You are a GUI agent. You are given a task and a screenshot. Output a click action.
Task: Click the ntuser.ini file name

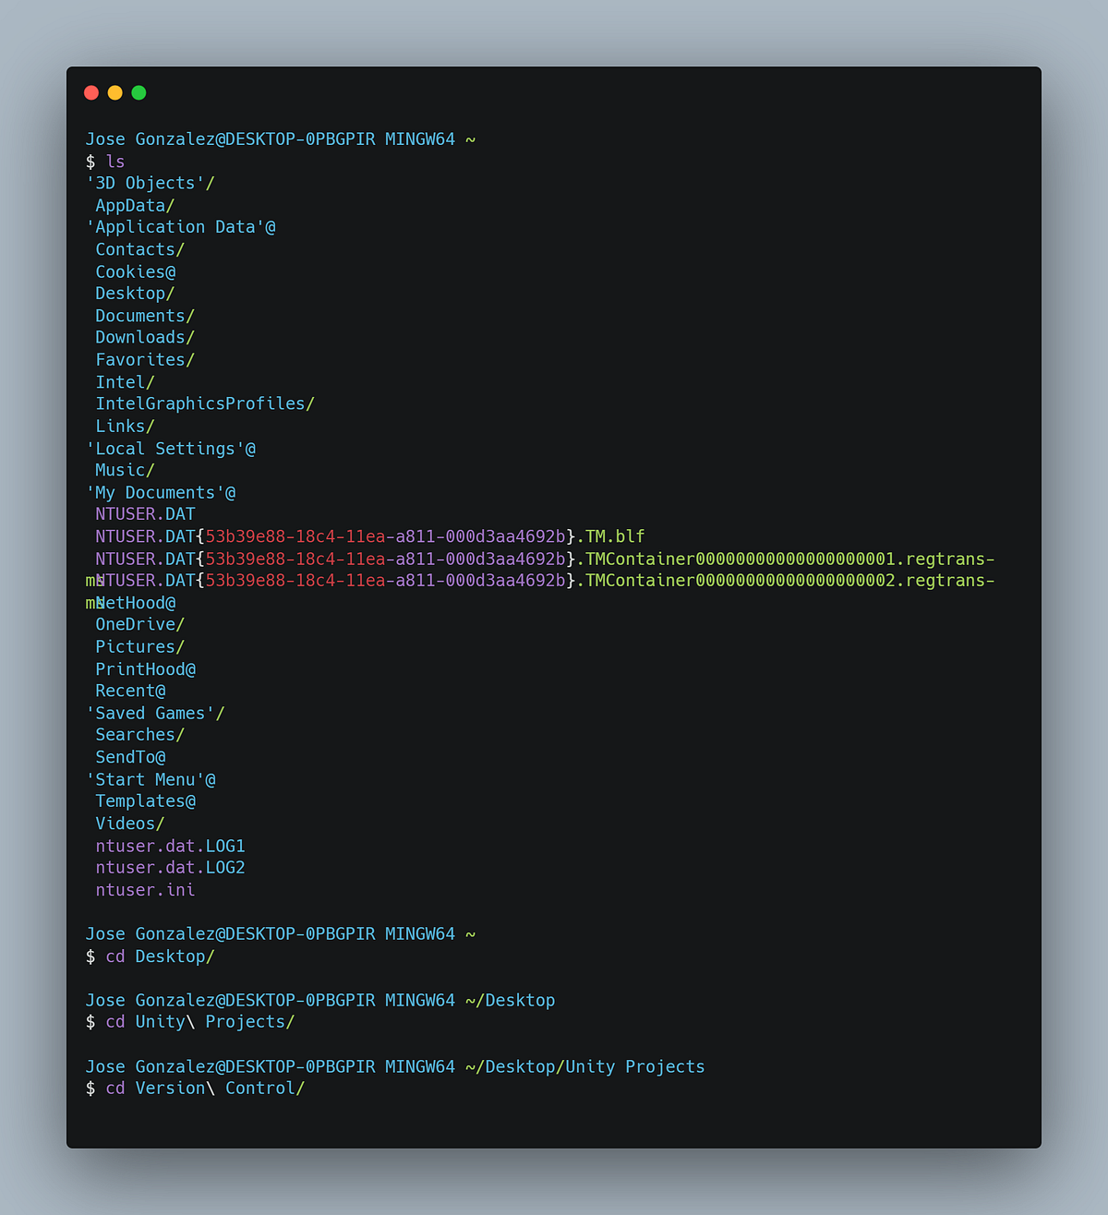tap(144, 889)
